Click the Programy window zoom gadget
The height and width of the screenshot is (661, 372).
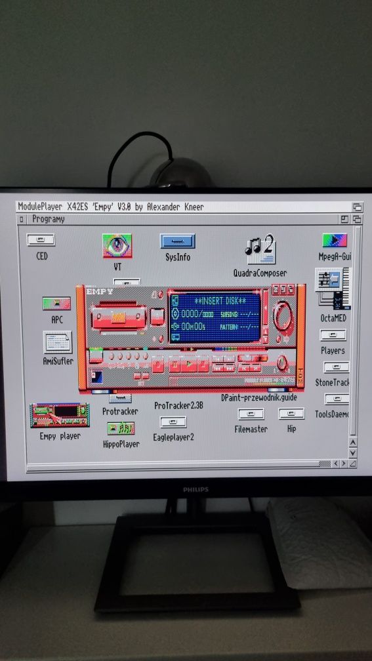click(344, 219)
